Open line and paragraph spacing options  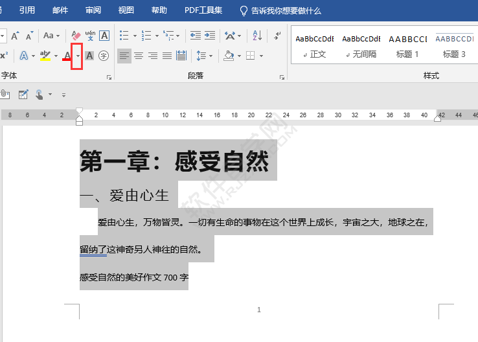point(201,56)
